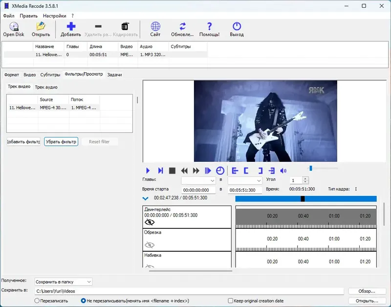Enable Keep original creation date checkbox
The height and width of the screenshot is (307, 391).
[x=231, y=301]
